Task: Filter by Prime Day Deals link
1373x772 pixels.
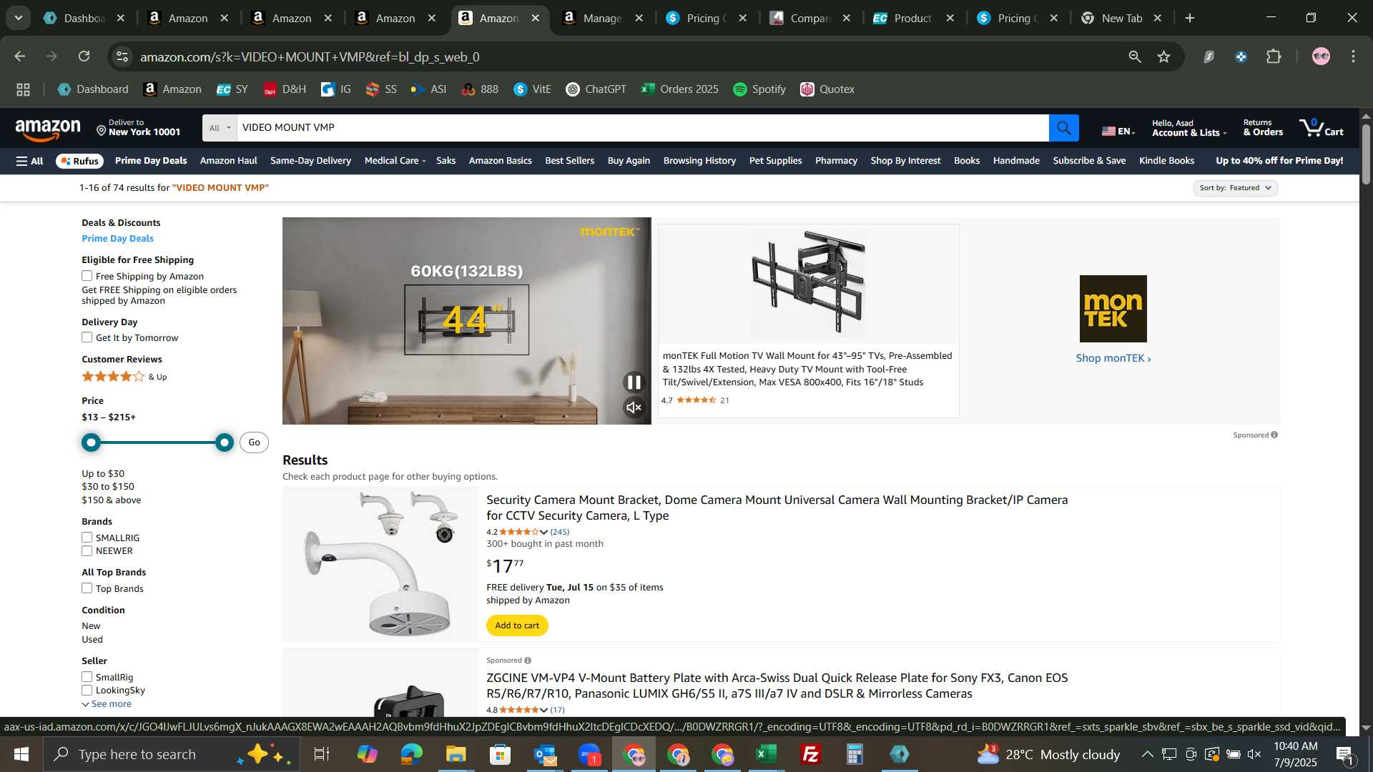Action: (x=117, y=239)
